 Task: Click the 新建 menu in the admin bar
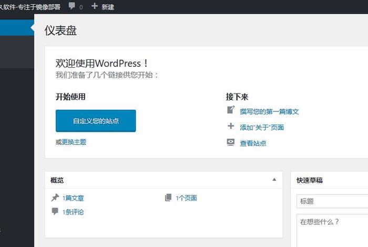[108, 7]
